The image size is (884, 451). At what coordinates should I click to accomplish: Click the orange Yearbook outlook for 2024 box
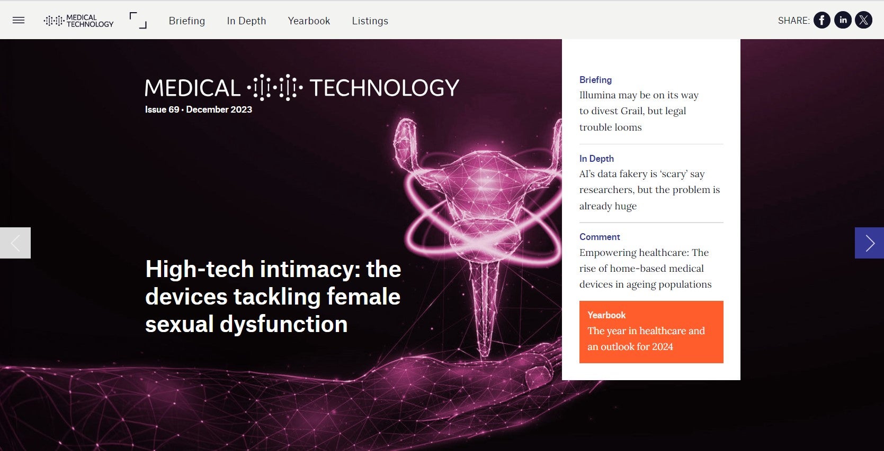pos(651,332)
